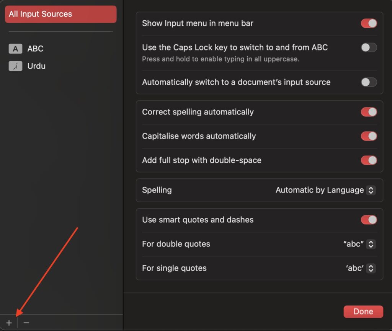Screen dimensions: 392x331
Task: Disable Correct spelling automatically
Action: (368, 112)
